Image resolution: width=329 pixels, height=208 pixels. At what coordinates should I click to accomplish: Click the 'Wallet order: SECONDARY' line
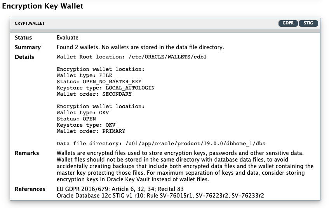click(94, 94)
